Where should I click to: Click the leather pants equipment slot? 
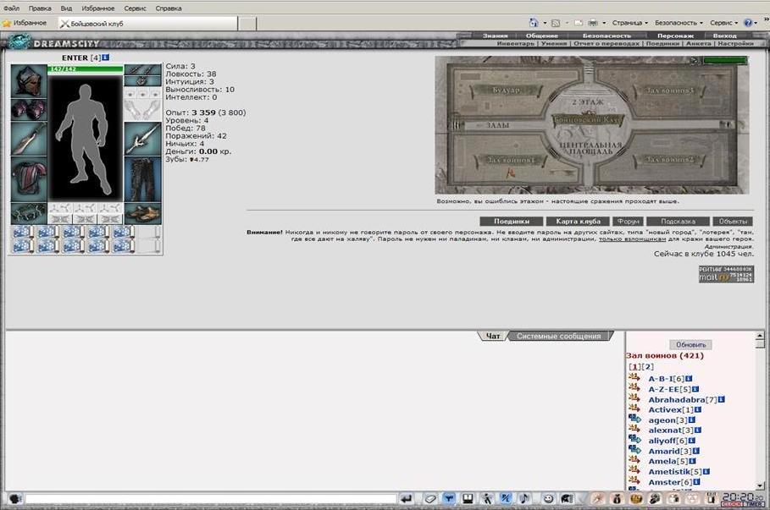143,179
